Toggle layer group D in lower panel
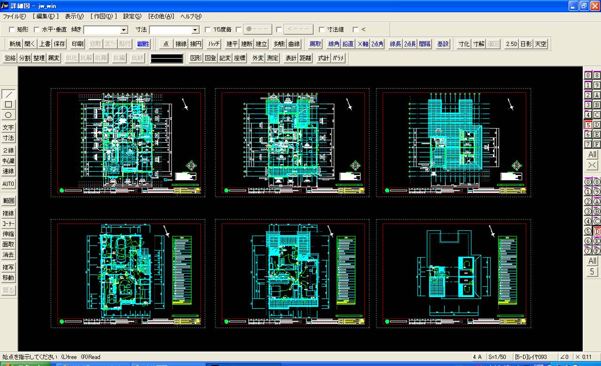The image size is (601, 366). pyautogui.click(x=597, y=231)
